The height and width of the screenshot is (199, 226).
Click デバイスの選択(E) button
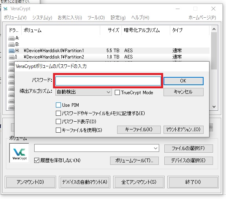(189, 161)
